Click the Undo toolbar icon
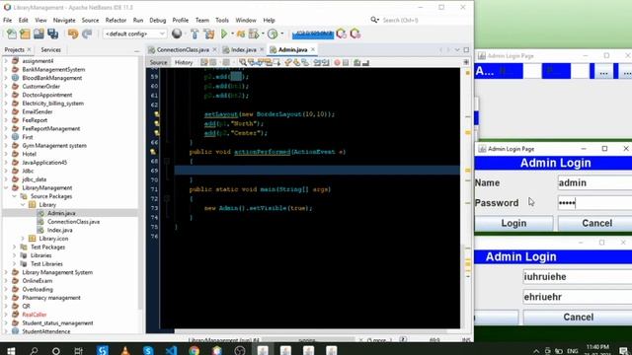The width and height of the screenshot is (632, 355). click(73, 34)
